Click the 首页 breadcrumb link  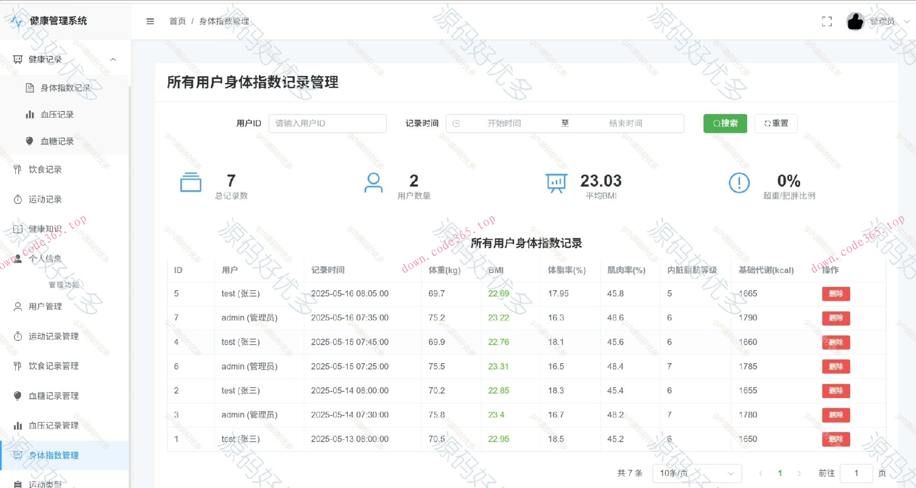click(177, 21)
